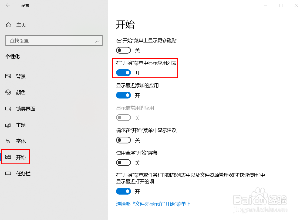Click inside the 查找设置 search field
Viewport: 304px width, 220px height.
(x=49, y=40)
